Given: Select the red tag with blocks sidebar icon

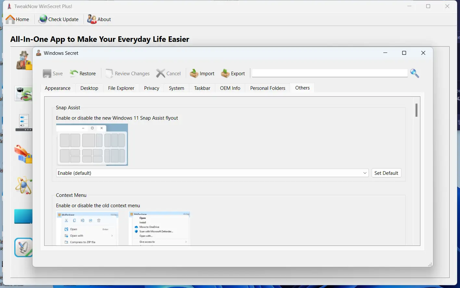Looking at the screenshot, I should click(23, 154).
